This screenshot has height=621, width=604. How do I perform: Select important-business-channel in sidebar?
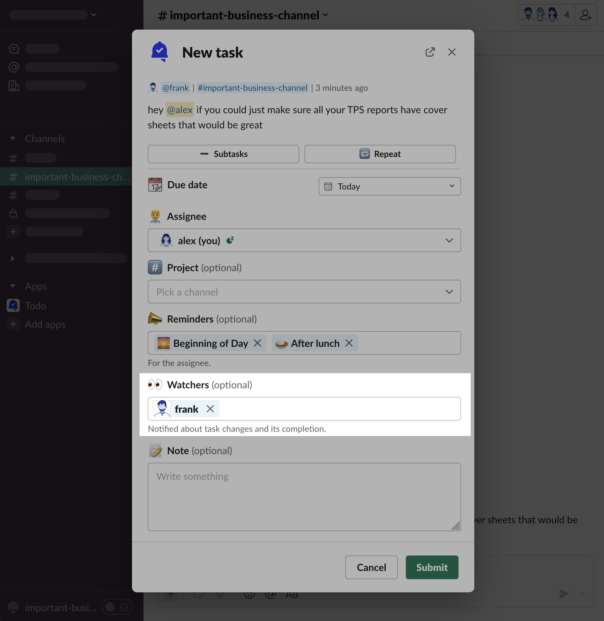click(x=77, y=177)
